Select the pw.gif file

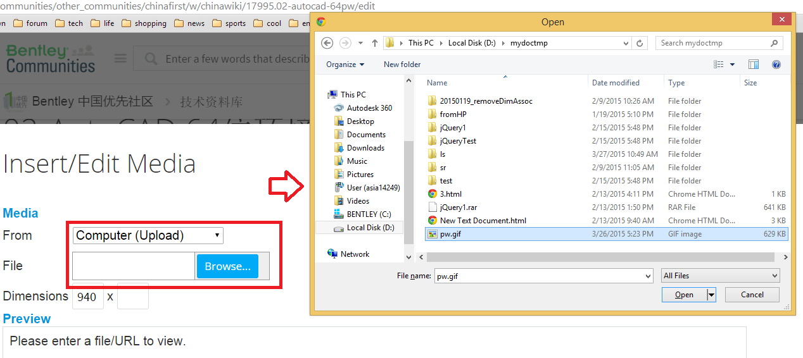click(607, 234)
